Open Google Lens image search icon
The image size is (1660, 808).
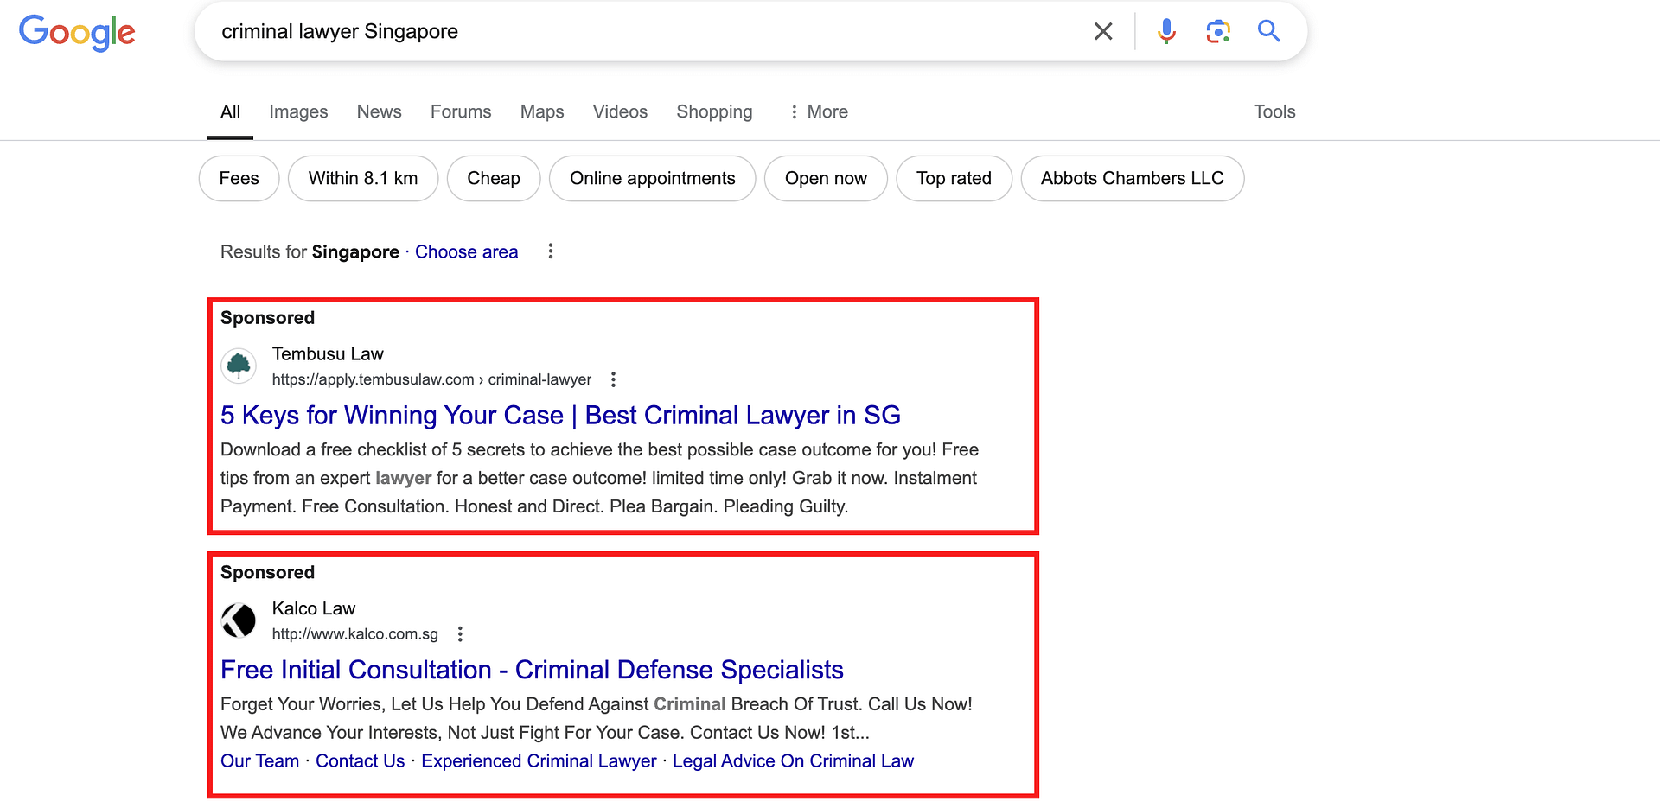tap(1217, 32)
